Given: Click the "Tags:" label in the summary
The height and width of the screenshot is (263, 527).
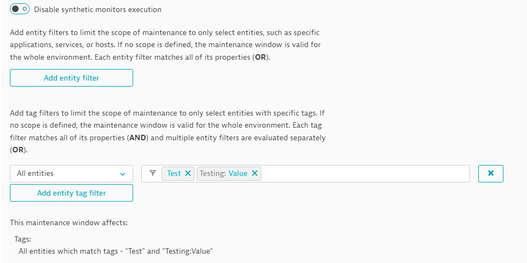Looking at the screenshot, I should point(23,239).
